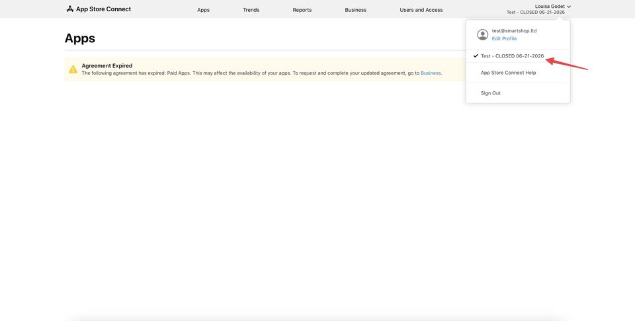The width and height of the screenshot is (635, 321).
Task: Collapse the Louisa Godet account chevron
Action: coord(569,7)
